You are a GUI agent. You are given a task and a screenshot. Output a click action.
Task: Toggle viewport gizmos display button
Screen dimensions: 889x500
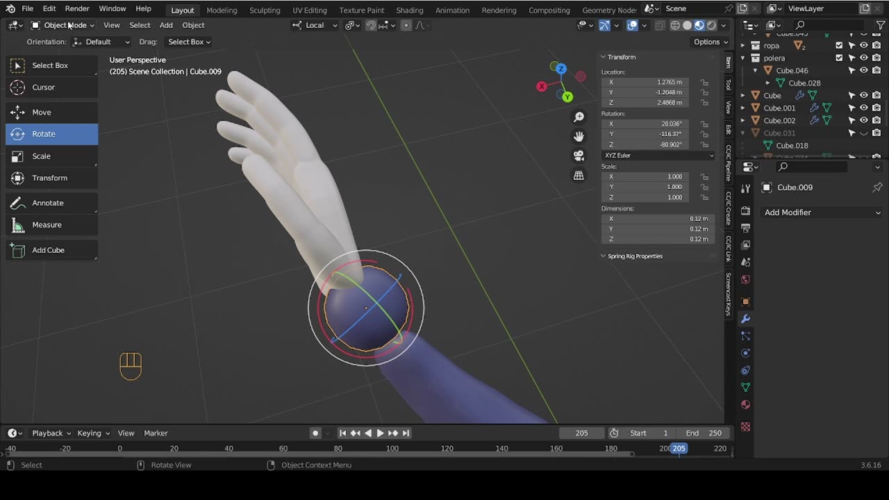[x=604, y=25]
